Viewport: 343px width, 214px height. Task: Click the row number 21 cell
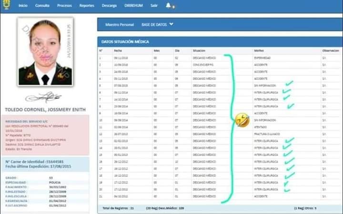(101, 196)
